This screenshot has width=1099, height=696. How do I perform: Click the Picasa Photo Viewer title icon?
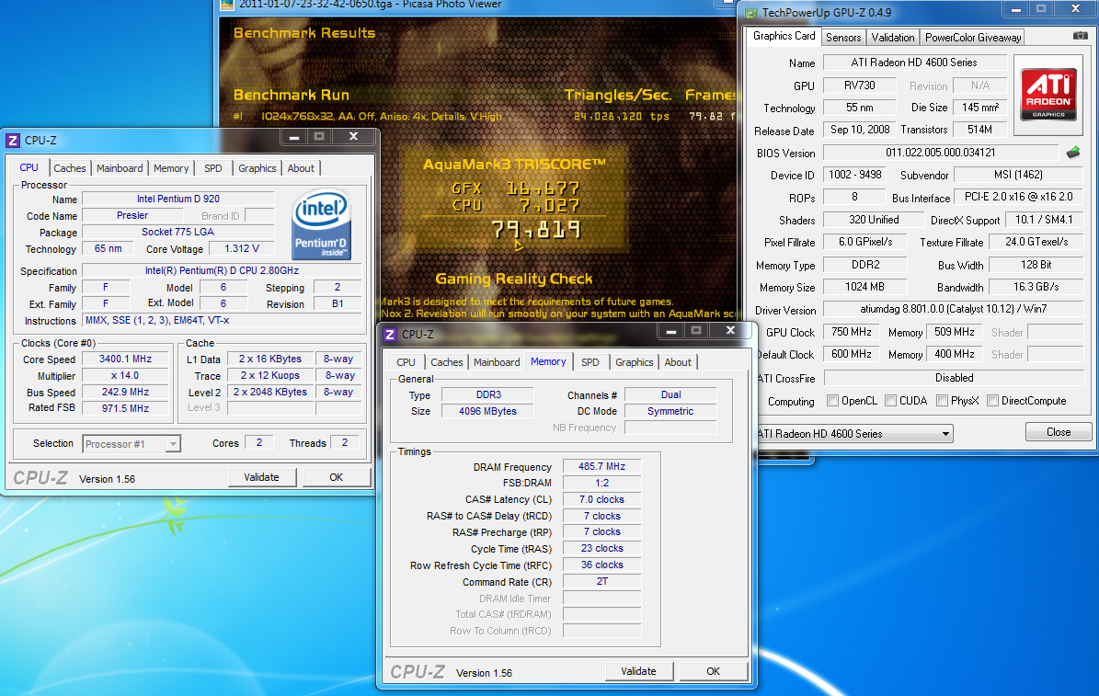[x=227, y=5]
